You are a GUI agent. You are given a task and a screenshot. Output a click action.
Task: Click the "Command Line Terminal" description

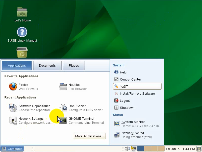(86, 123)
